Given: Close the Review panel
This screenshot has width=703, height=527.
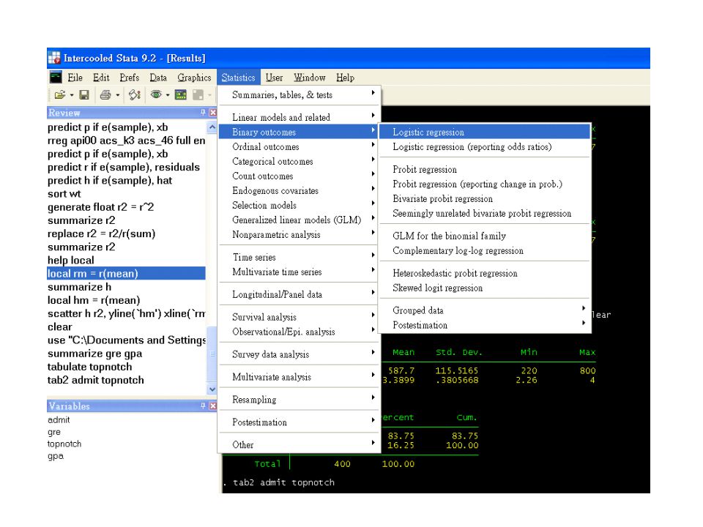Looking at the screenshot, I should click(x=213, y=113).
